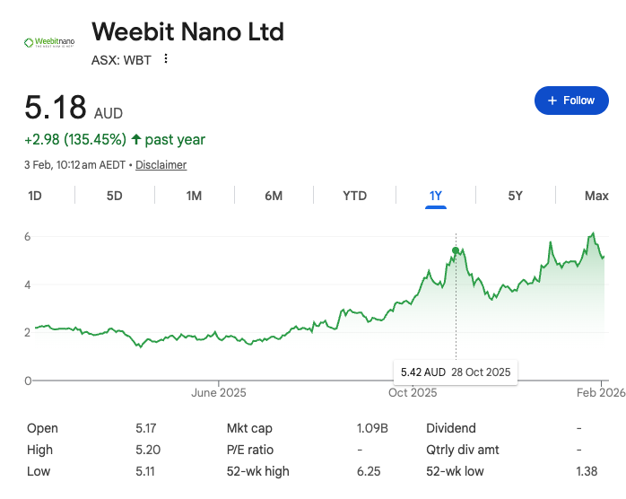Click the P/E ratio label

tap(250, 450)
